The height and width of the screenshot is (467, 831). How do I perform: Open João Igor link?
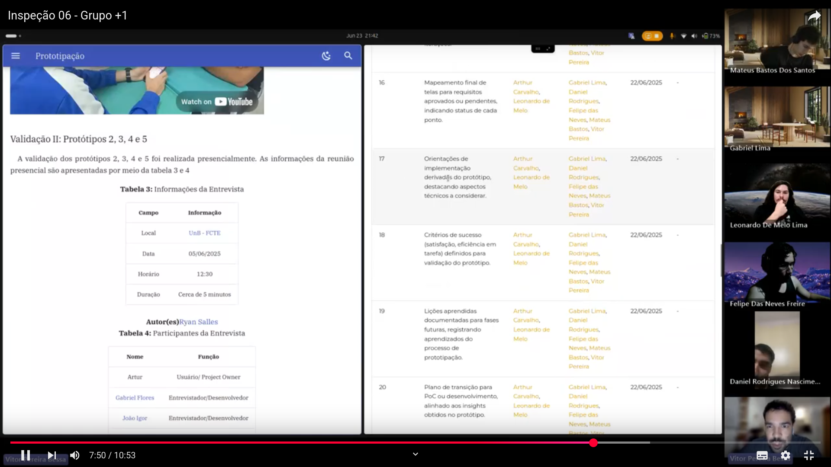tap(135, 418)
